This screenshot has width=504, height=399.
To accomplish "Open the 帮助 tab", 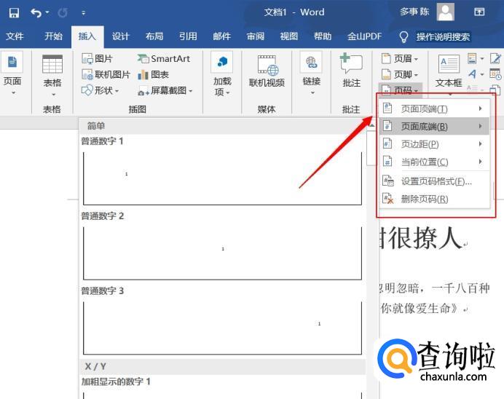I will click(323, 36).
